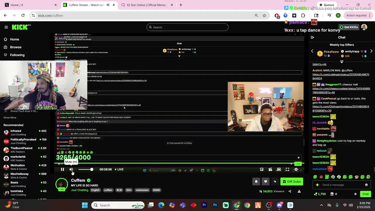Open the user profile avatar menu
Screen dimensions: 375x211
click(364, 27)
